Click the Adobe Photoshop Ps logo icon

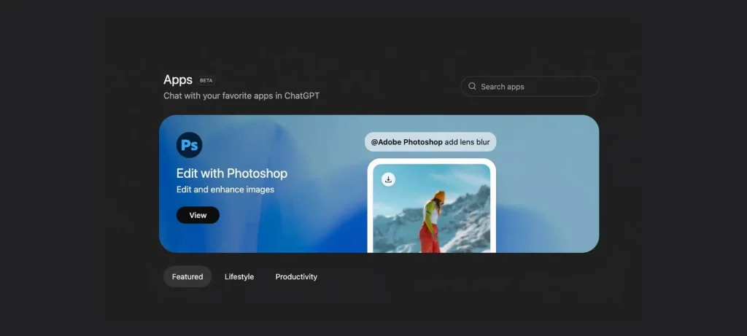tap(189, 145)
